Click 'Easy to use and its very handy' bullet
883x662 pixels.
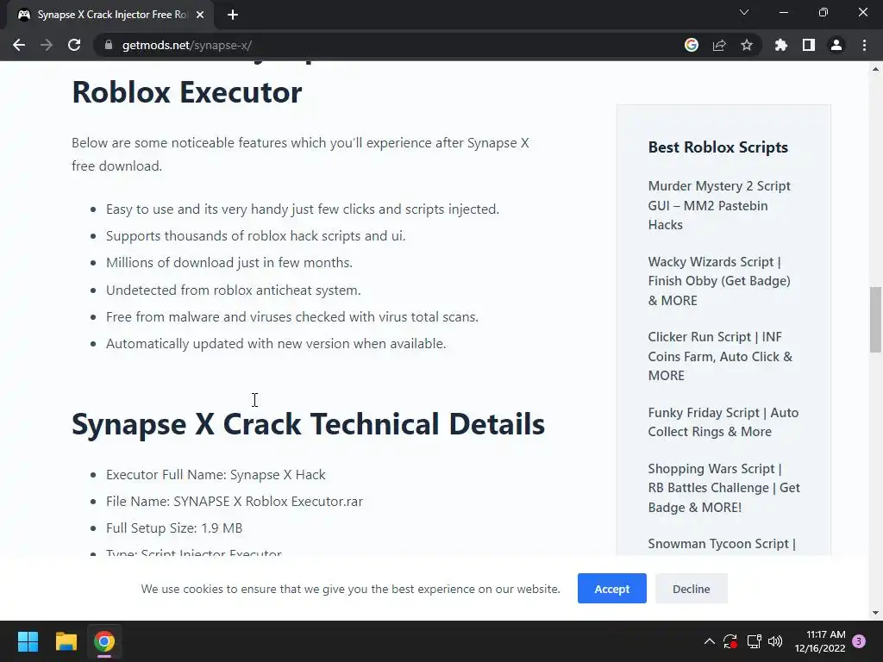click(303, 209)
